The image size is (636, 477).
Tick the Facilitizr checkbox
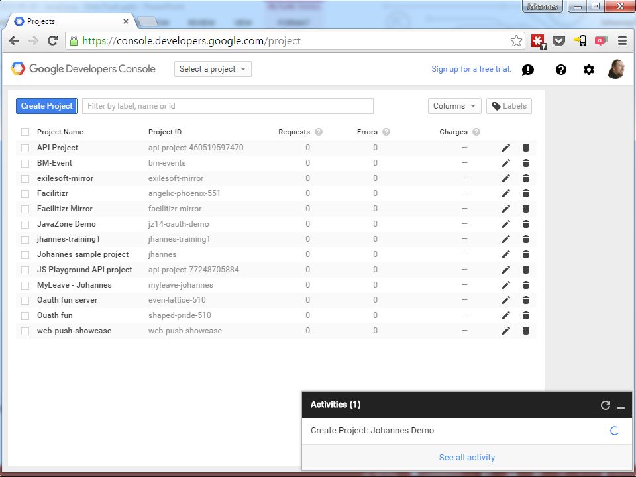coord(25,194)
